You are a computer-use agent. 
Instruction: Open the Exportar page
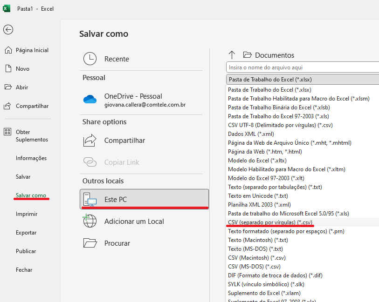pos(26,233)
